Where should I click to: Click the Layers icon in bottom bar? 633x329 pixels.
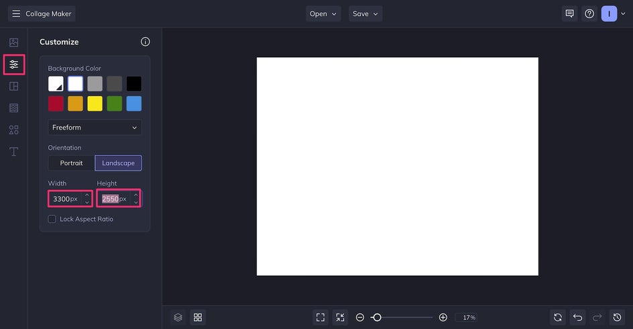pyautogui.click(x=178, y=318)
